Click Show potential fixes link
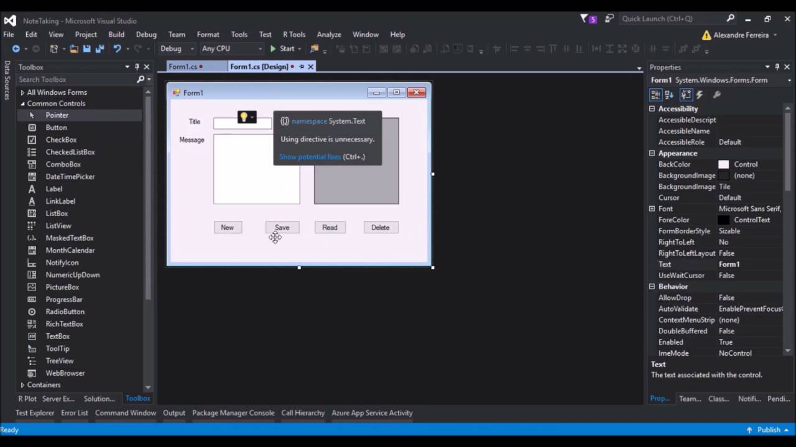Screen dimensions: 796x447 310,156
